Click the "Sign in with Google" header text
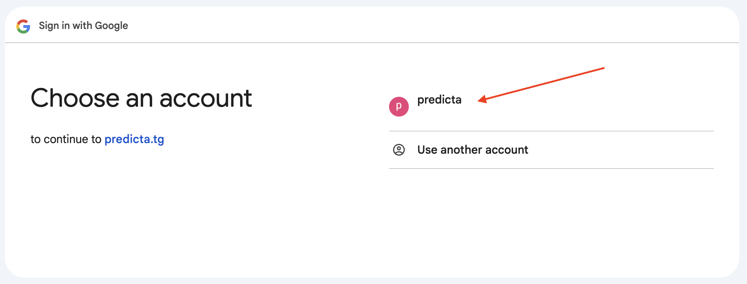Image resolution: width=747 pixels, height=284 pixels. click(x=83, y=26)
